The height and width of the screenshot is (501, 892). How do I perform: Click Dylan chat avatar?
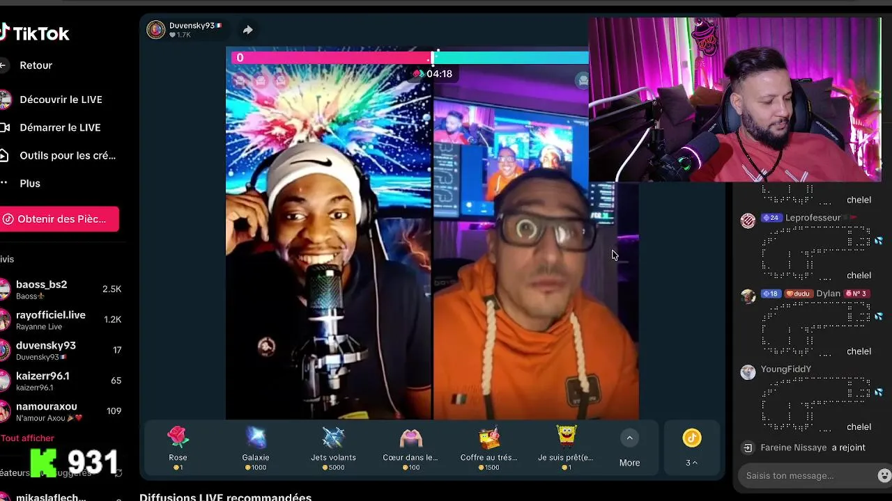[x=748, y=296]
